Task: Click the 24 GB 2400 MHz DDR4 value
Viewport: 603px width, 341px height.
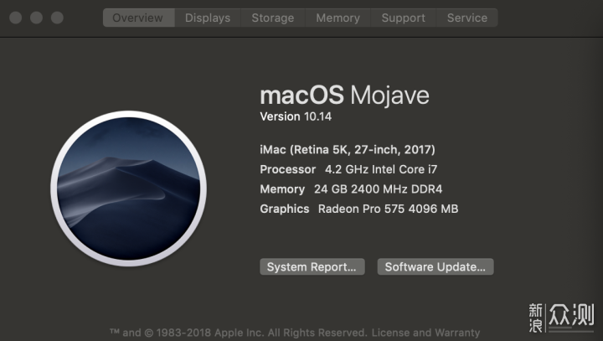Action: click(378, 189)
